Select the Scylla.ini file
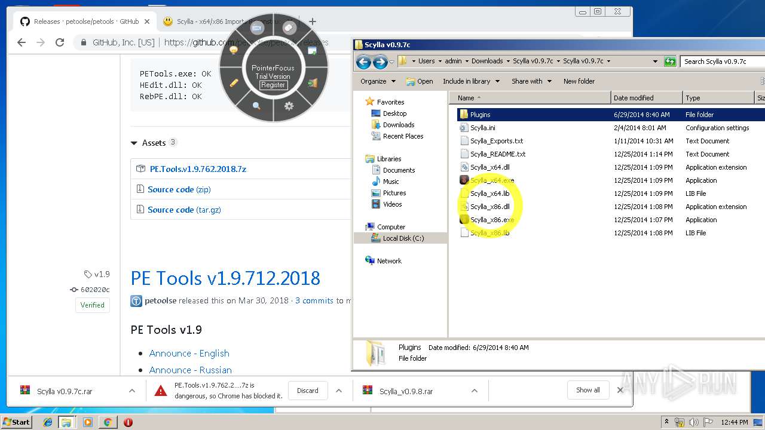 coord(482,128)
